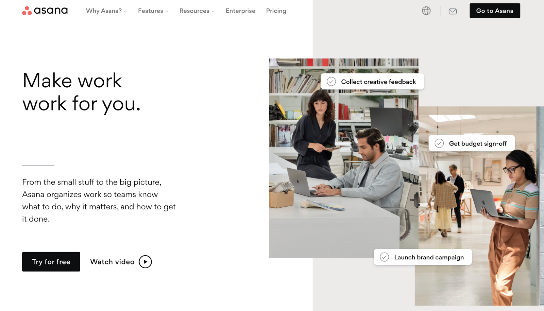Open the globe language selector

(x=426, y=11)
